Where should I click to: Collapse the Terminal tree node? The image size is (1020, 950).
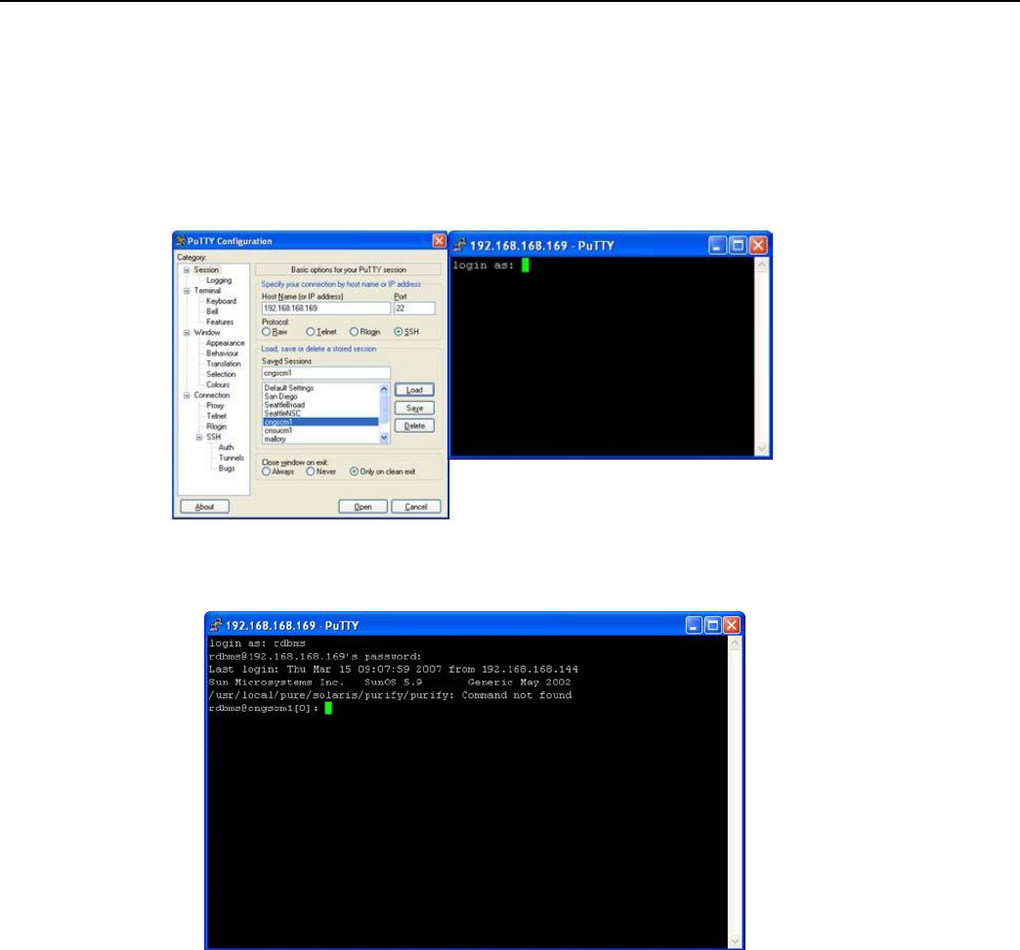(187, 291)
